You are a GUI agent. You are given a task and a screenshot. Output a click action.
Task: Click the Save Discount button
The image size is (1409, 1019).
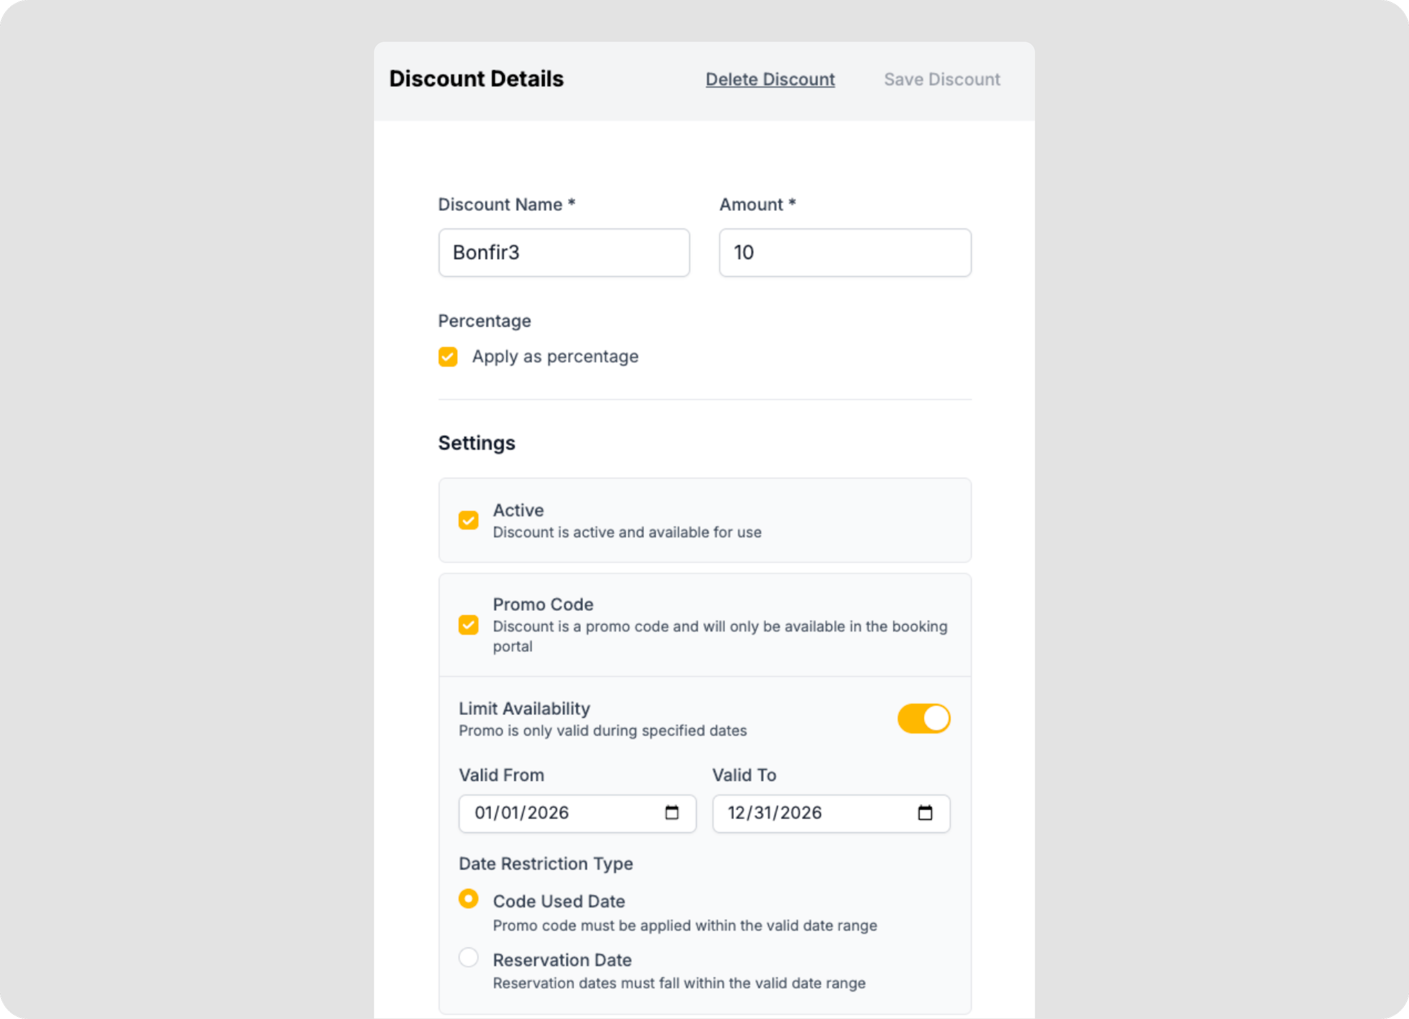pos(942,79)
